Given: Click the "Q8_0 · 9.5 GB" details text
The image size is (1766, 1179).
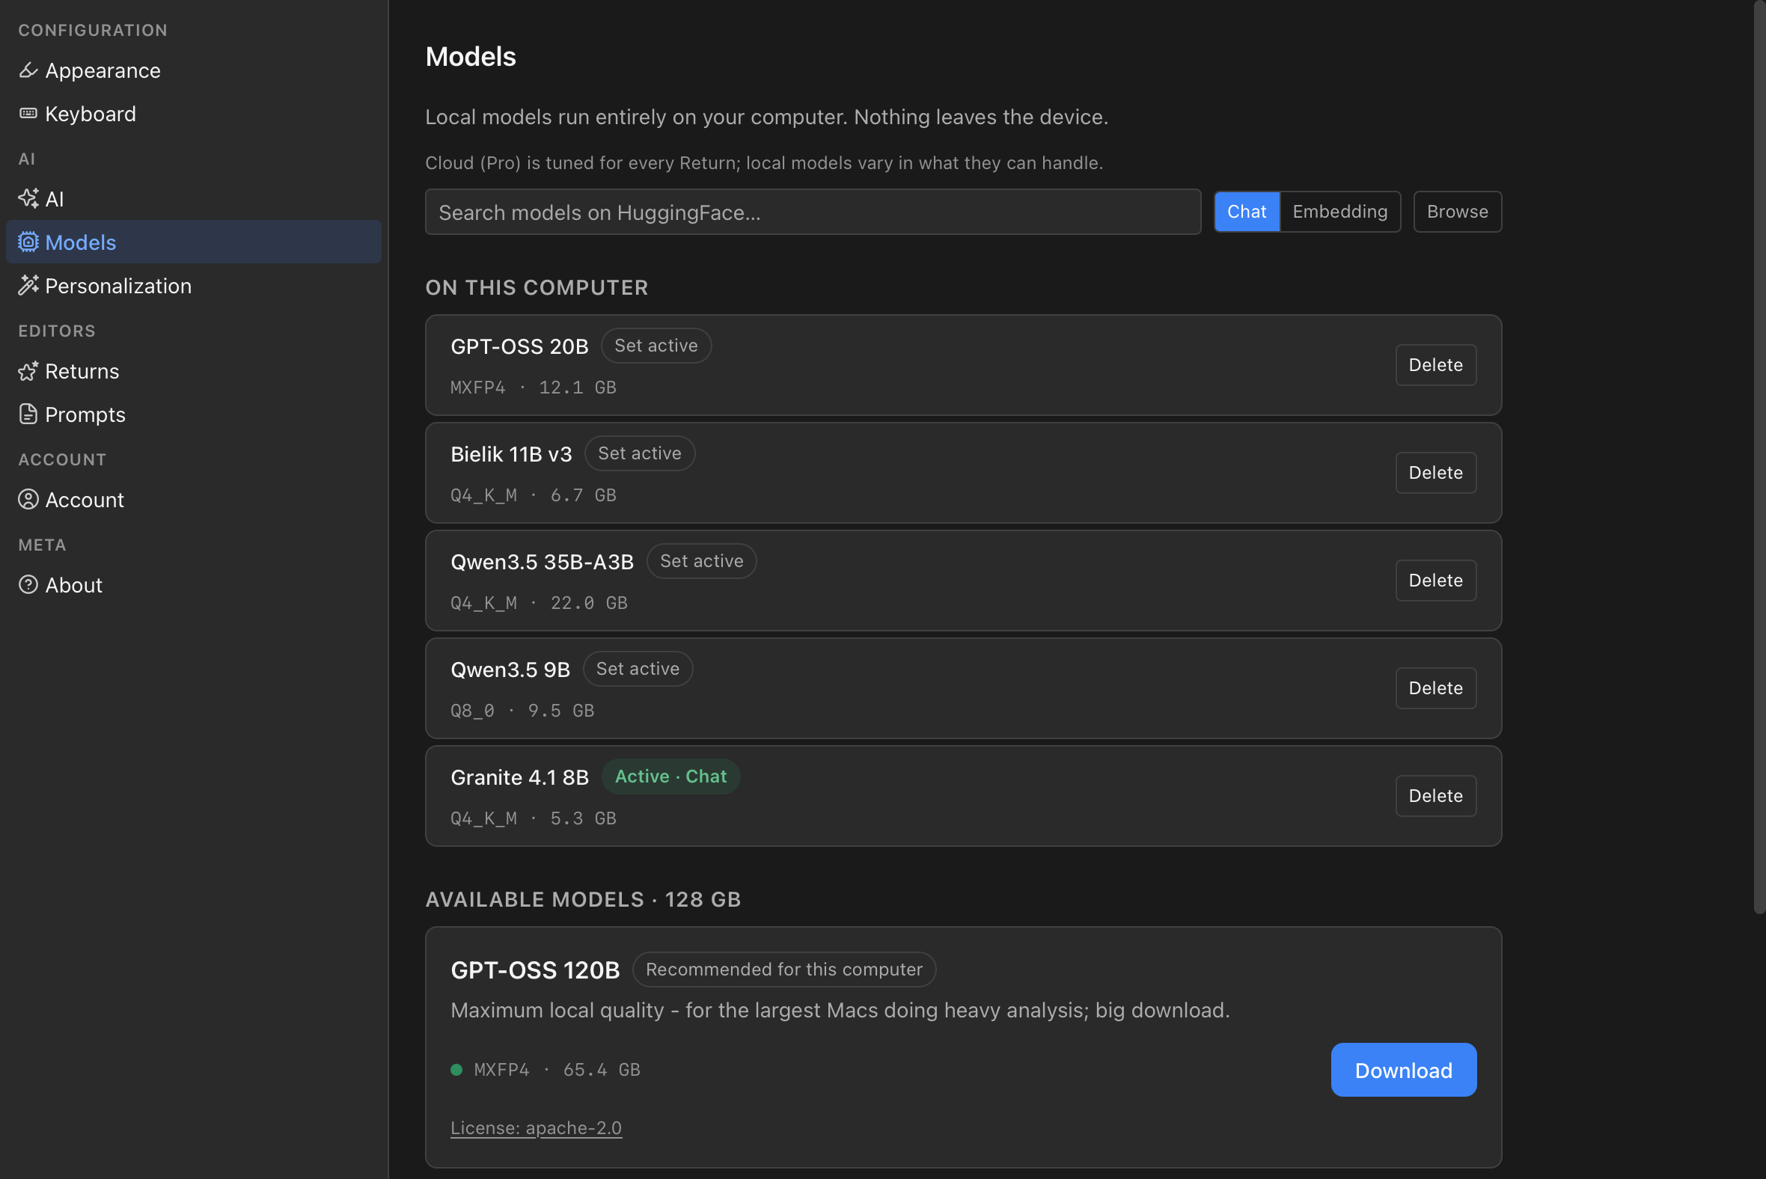Looking at the screenshot, I should click(x=523, y=711).
